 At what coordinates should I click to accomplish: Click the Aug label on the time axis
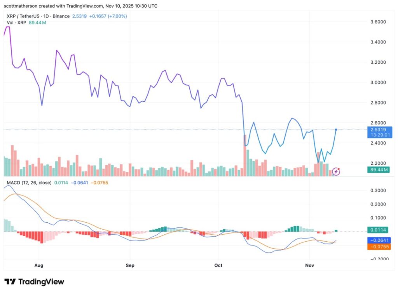(x=39, y=265)
